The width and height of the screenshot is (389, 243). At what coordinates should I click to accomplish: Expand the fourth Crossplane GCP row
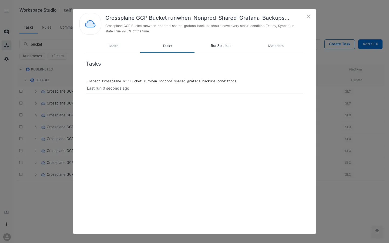point(36,127)
